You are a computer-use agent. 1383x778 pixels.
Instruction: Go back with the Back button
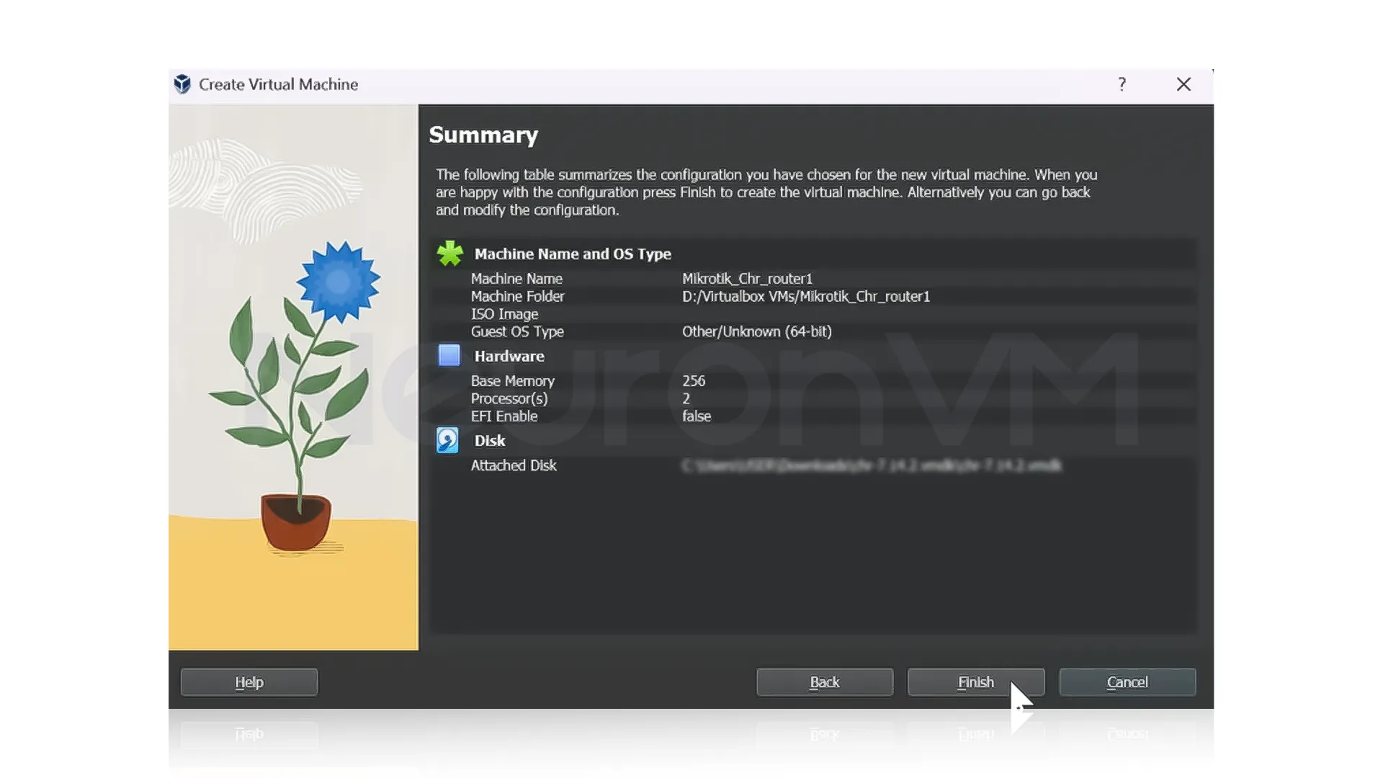[x=824, y=681]
